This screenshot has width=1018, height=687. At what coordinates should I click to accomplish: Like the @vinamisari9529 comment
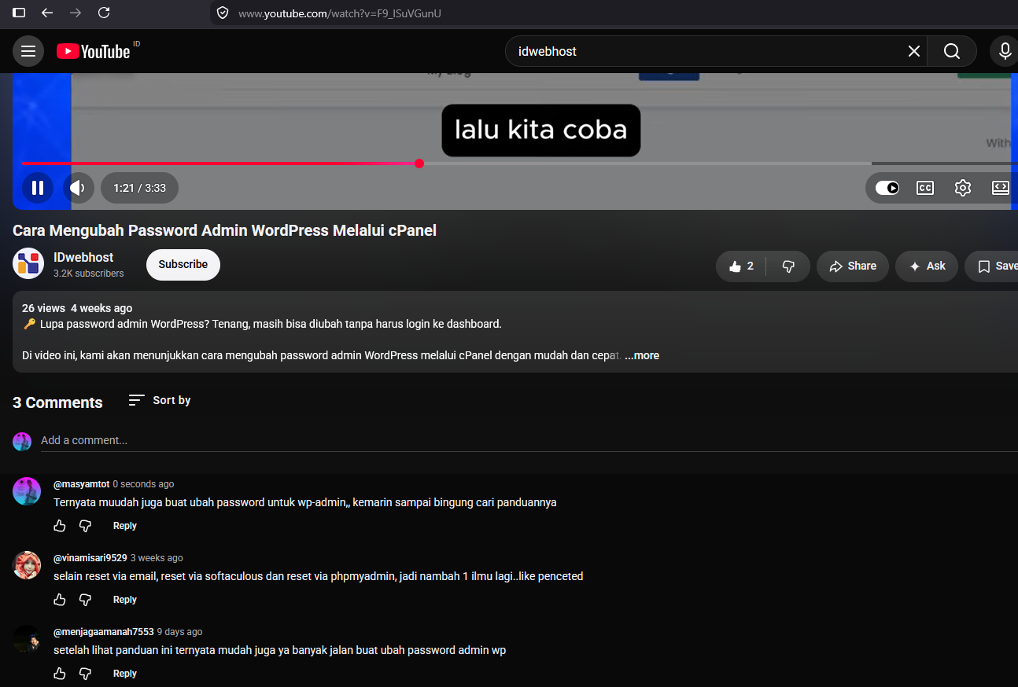60,600
